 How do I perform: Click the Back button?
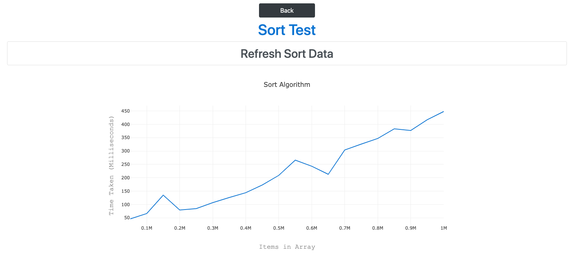(287, 10)
